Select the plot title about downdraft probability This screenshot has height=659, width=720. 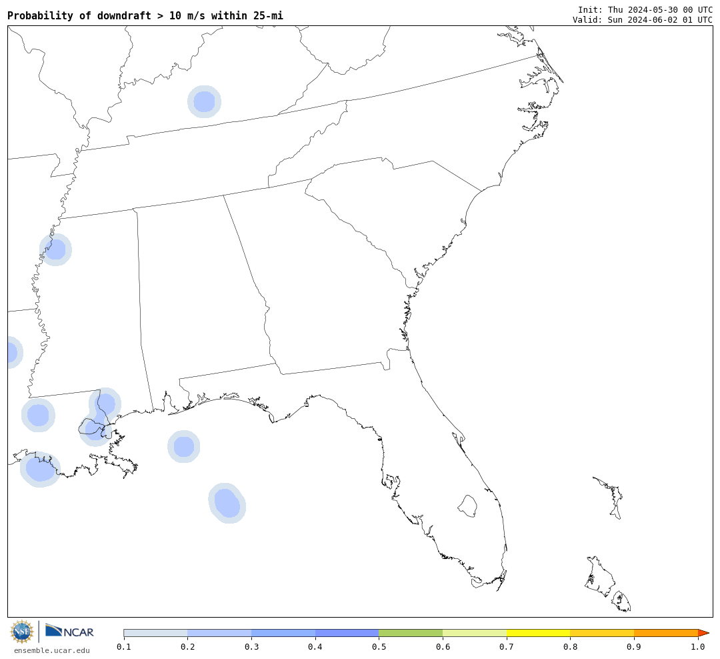click(145, 15)
